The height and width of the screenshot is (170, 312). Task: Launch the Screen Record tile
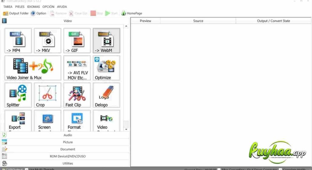tap(48, 120)
